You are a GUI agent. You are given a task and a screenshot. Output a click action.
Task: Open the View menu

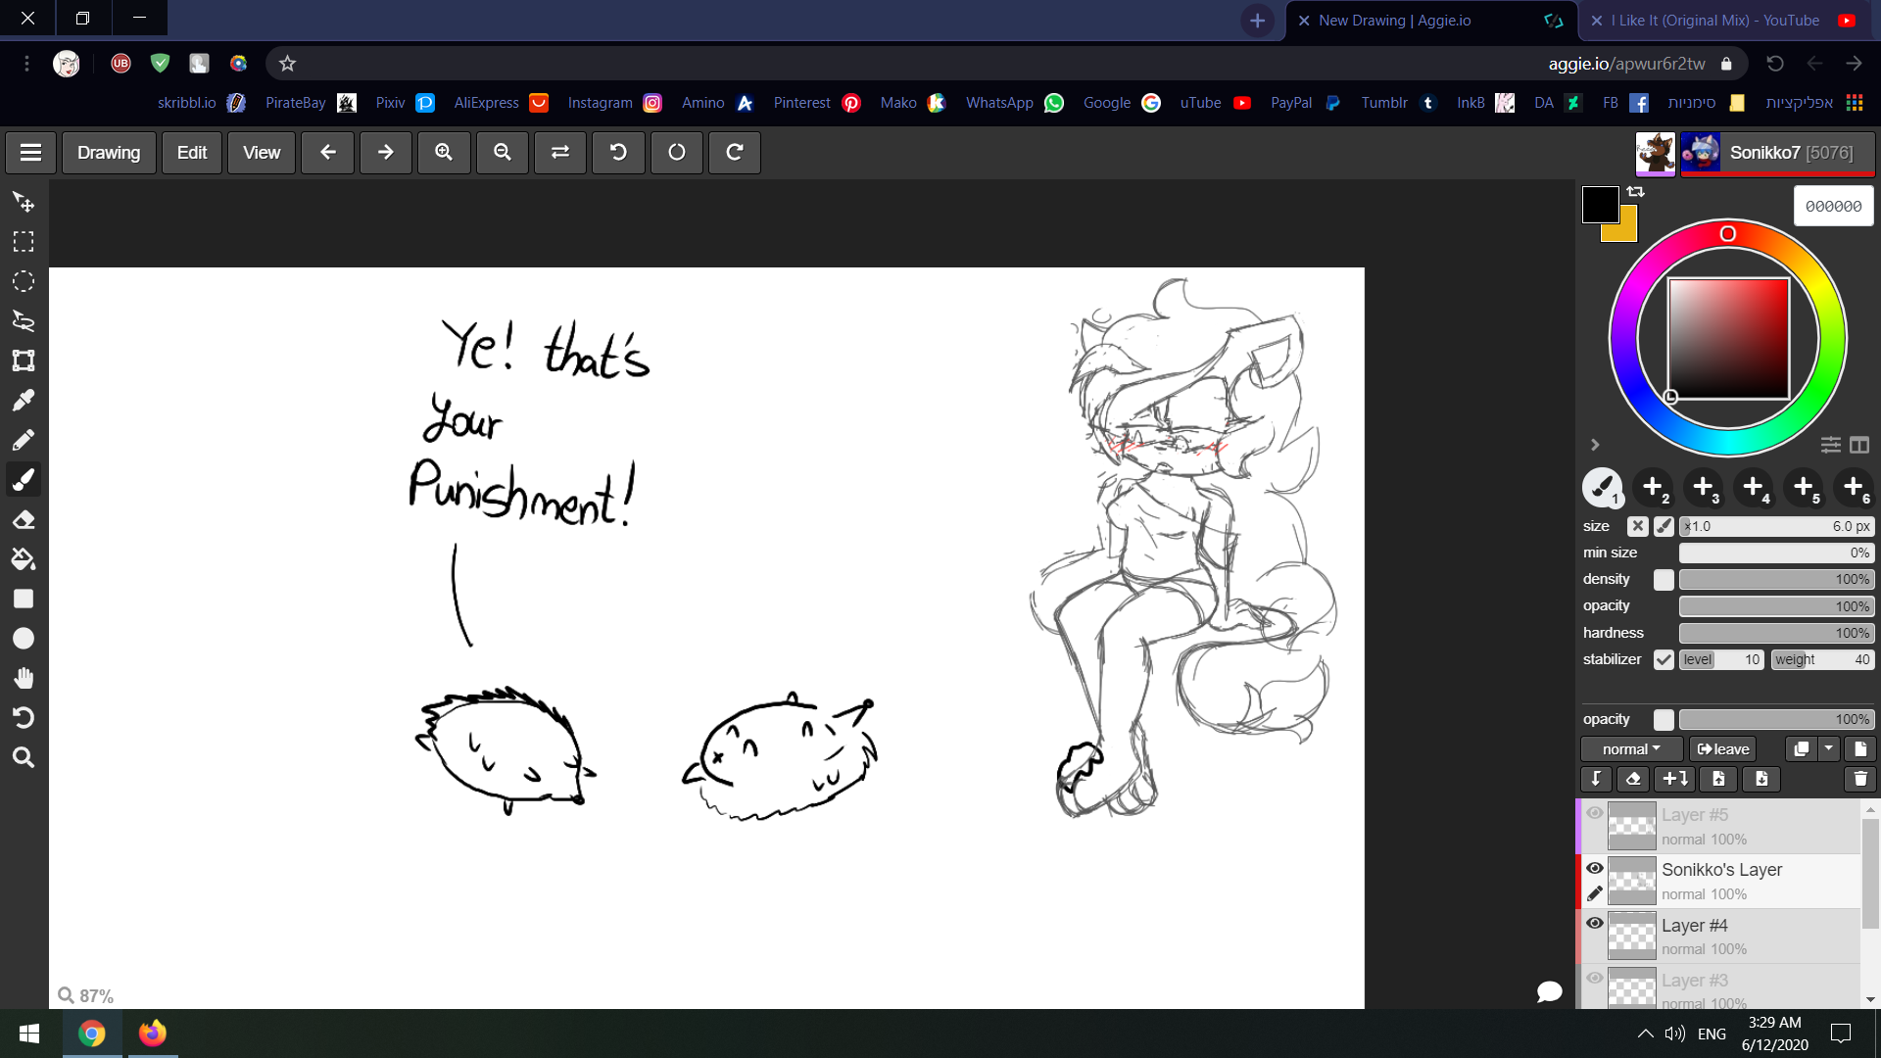point(262,153)
